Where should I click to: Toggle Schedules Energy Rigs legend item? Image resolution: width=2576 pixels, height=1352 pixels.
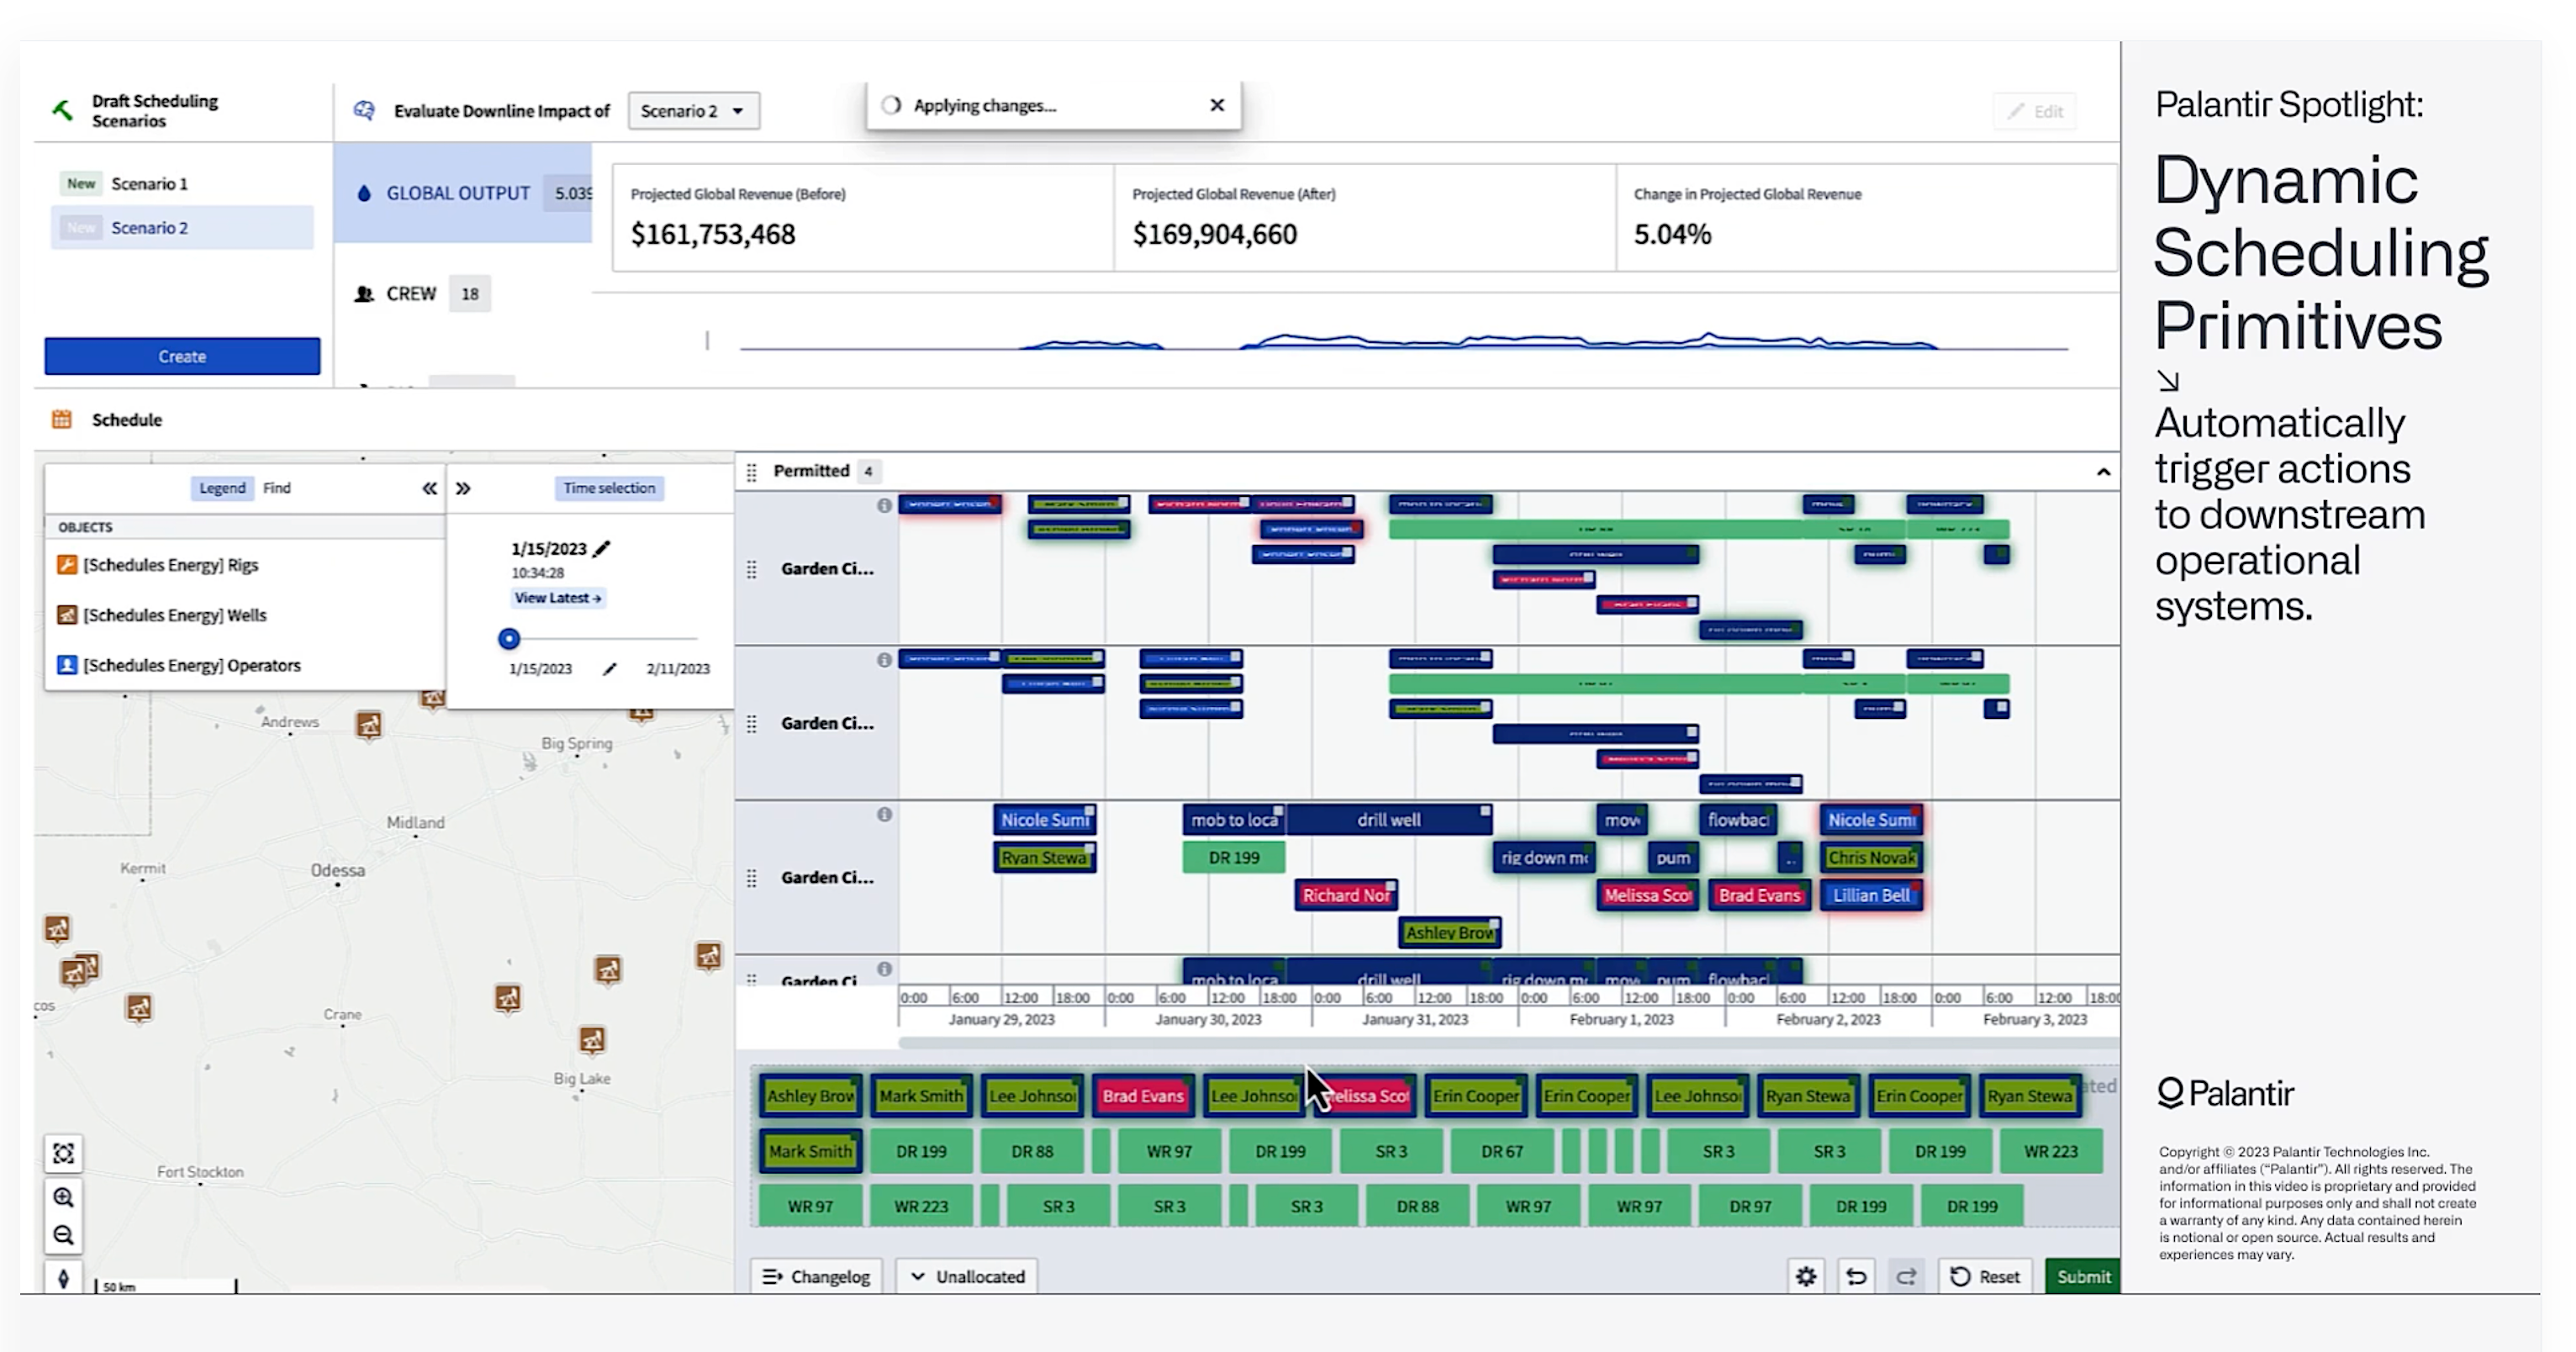170,565
